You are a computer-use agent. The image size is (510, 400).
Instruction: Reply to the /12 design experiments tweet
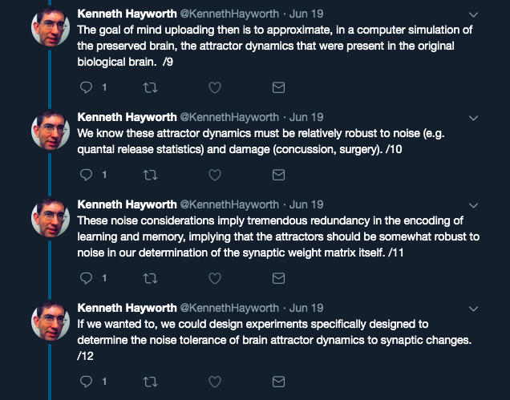(86, 382)
